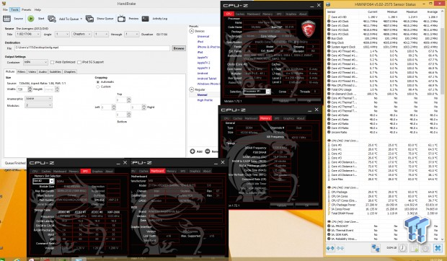Click the Ring Clock sensor row
447x261 pixels.
(384, 43)
